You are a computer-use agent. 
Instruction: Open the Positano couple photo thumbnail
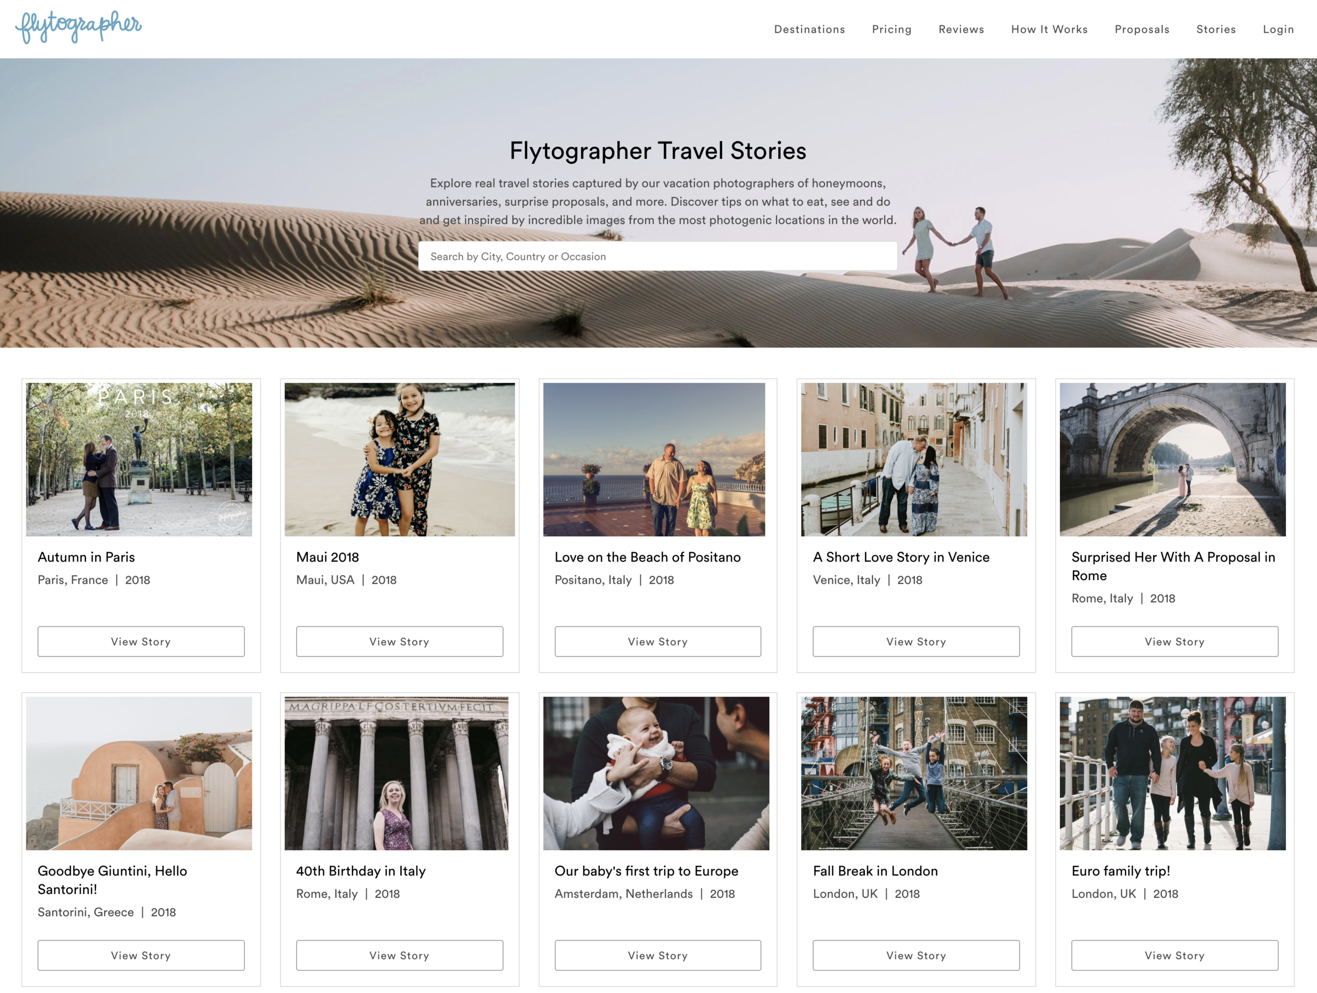[654, 459]
